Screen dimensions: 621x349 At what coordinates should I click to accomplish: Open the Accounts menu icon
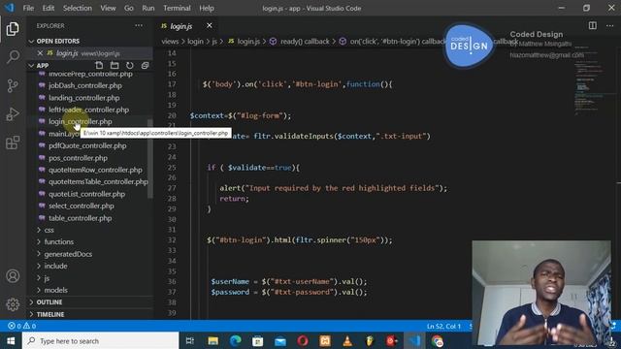tap(13, 275)
